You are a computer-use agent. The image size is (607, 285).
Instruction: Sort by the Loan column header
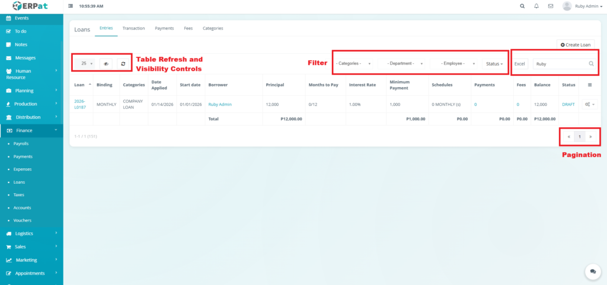[79, 85]
